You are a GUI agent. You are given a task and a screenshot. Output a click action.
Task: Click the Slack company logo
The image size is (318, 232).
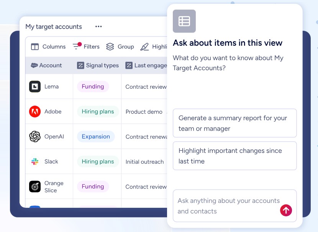point(35,161)
